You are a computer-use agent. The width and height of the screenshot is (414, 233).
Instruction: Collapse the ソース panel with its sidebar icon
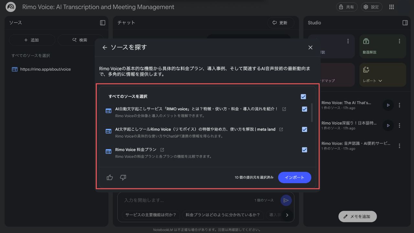(x=103, y=23)
